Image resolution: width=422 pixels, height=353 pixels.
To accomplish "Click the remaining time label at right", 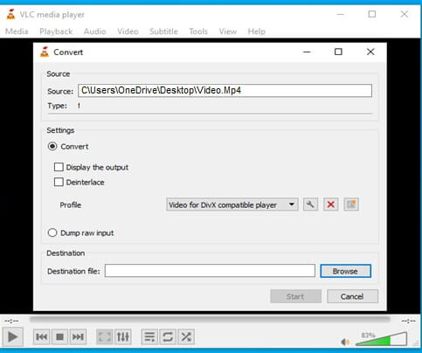I will 408,321.
